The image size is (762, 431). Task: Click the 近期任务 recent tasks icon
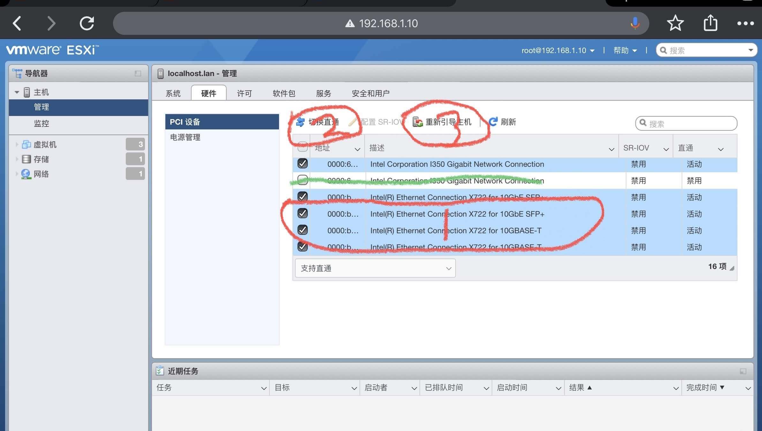(x=160, y=371)
